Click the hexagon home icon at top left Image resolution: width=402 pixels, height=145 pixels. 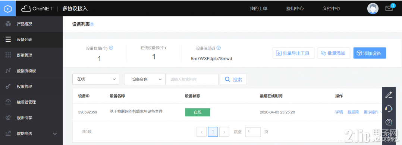(x=8, y=9)
